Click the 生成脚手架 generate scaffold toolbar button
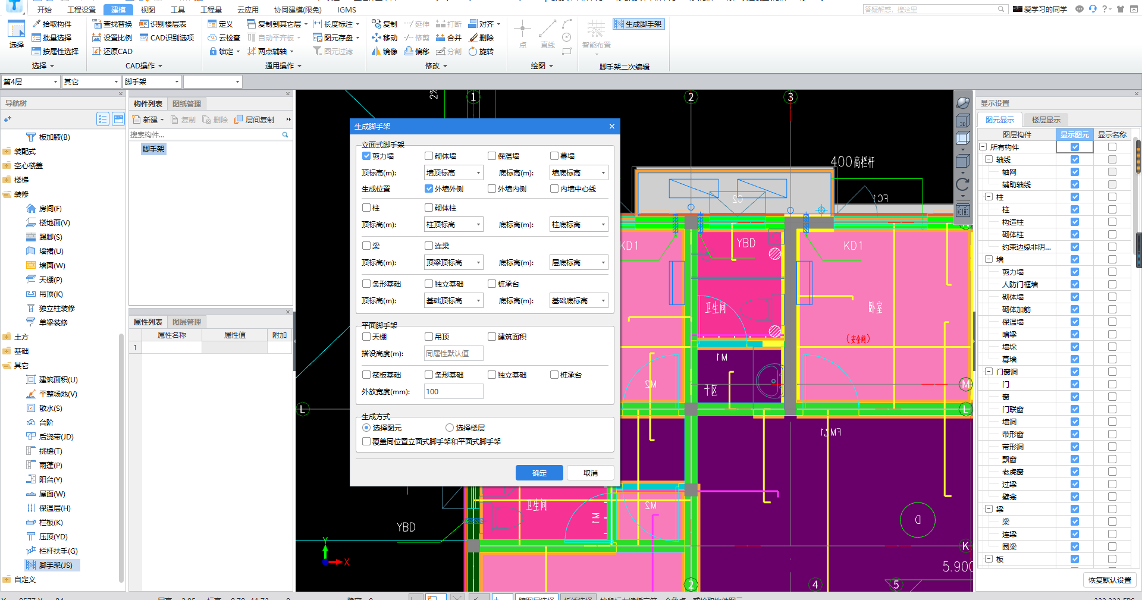The image size is (1142, 600). click(638, 24)
